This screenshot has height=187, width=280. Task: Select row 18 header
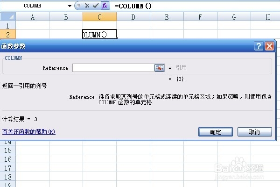[x=7, y=177]
